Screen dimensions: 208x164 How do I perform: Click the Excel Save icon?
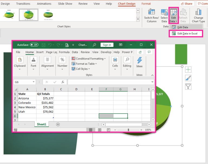click(43, 45)
